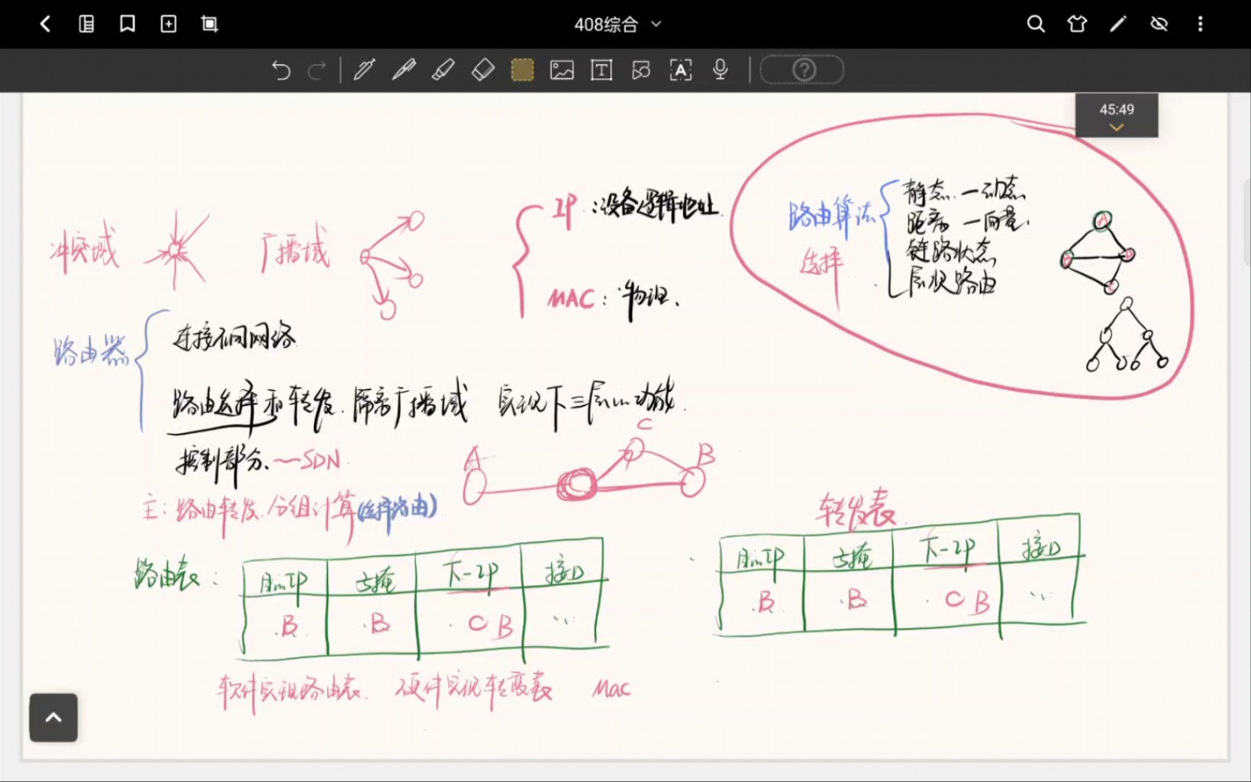
Task: Select the ballpoint pen tool
Action: click(x=404, y=70)
